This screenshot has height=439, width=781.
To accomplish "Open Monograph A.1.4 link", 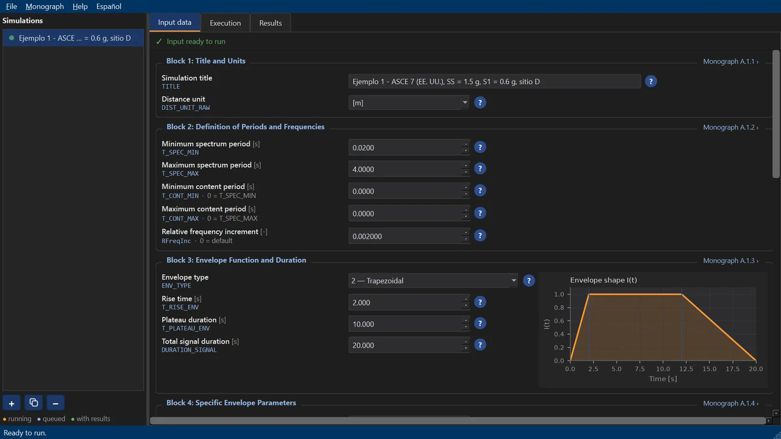I will tap(731, 403).
